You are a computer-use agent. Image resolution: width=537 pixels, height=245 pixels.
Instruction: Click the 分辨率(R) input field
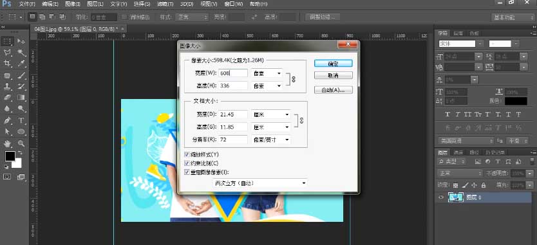coord(233,140)
